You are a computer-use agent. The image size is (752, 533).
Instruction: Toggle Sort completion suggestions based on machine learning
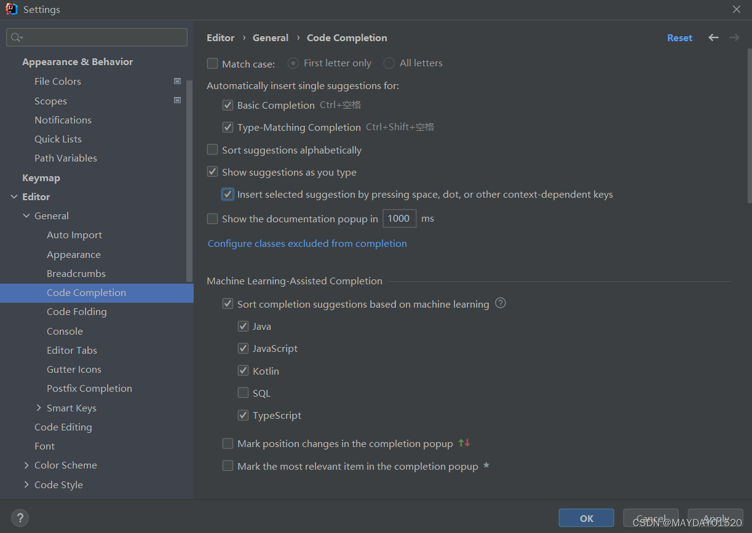228,304
